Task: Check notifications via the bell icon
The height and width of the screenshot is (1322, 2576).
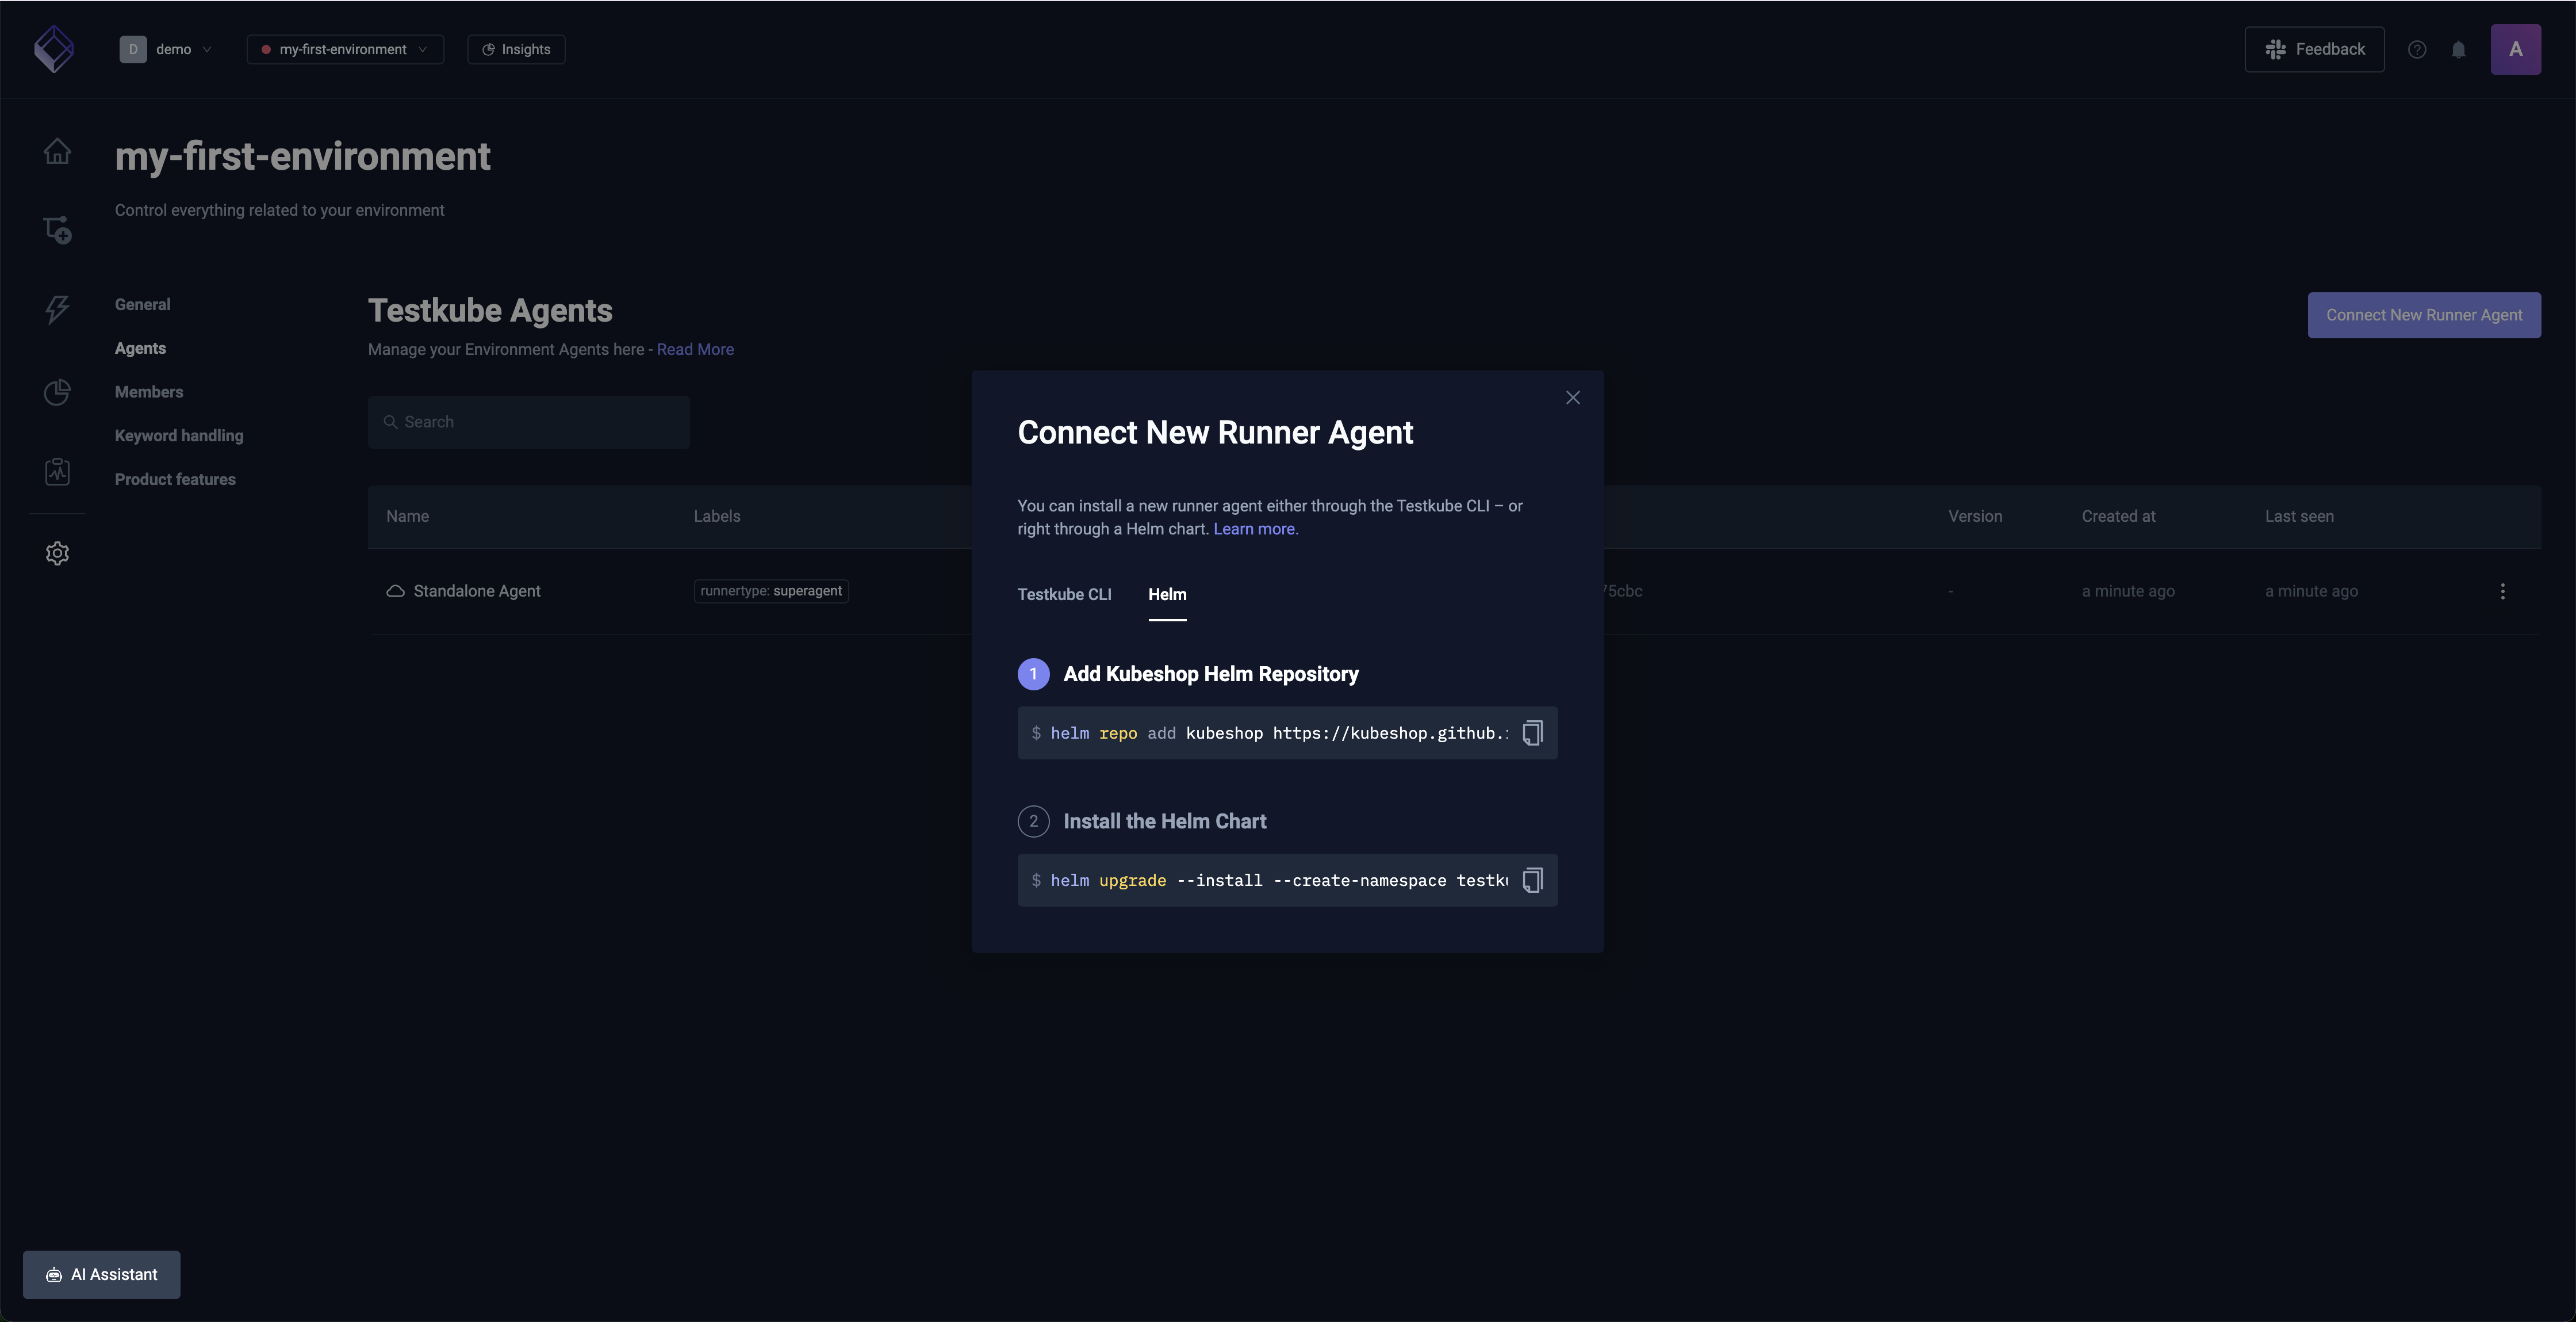Action: pyautogui.click(x=2459, y=49)
